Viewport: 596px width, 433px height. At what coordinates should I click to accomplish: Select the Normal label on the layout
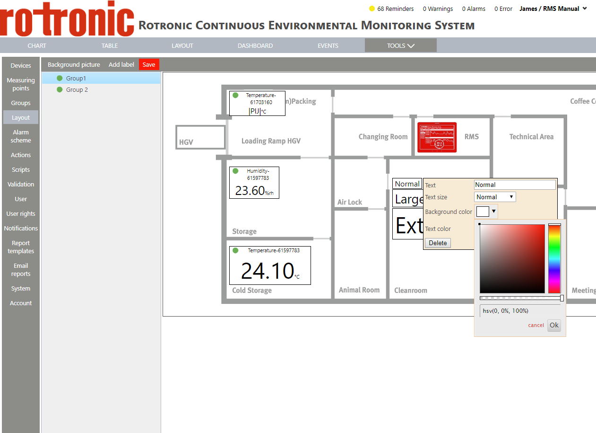click(x=407, y=184)
